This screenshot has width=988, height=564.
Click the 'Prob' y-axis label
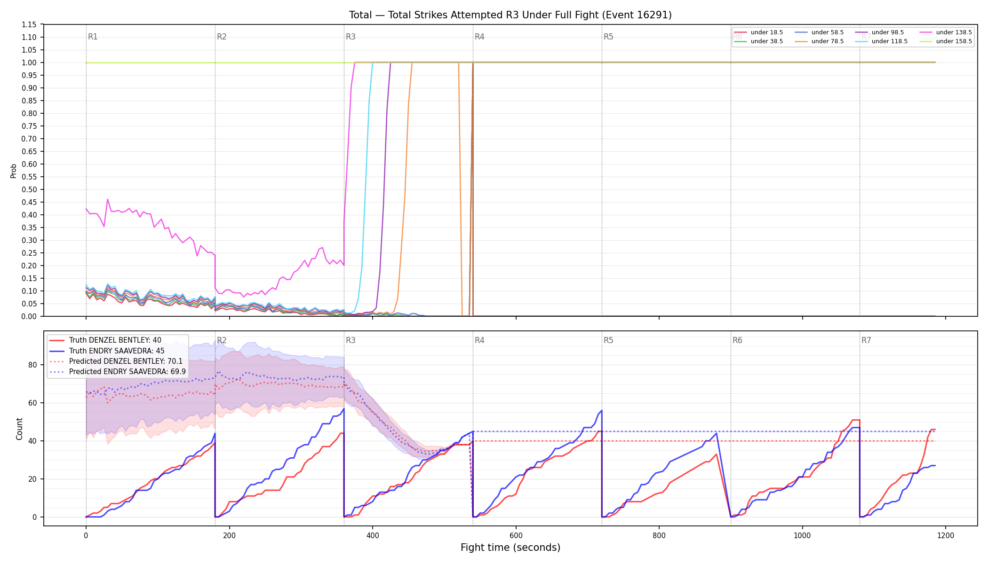(x=14, y=171)
